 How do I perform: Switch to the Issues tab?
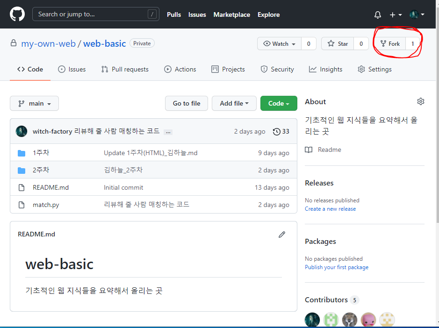point(72,69)
